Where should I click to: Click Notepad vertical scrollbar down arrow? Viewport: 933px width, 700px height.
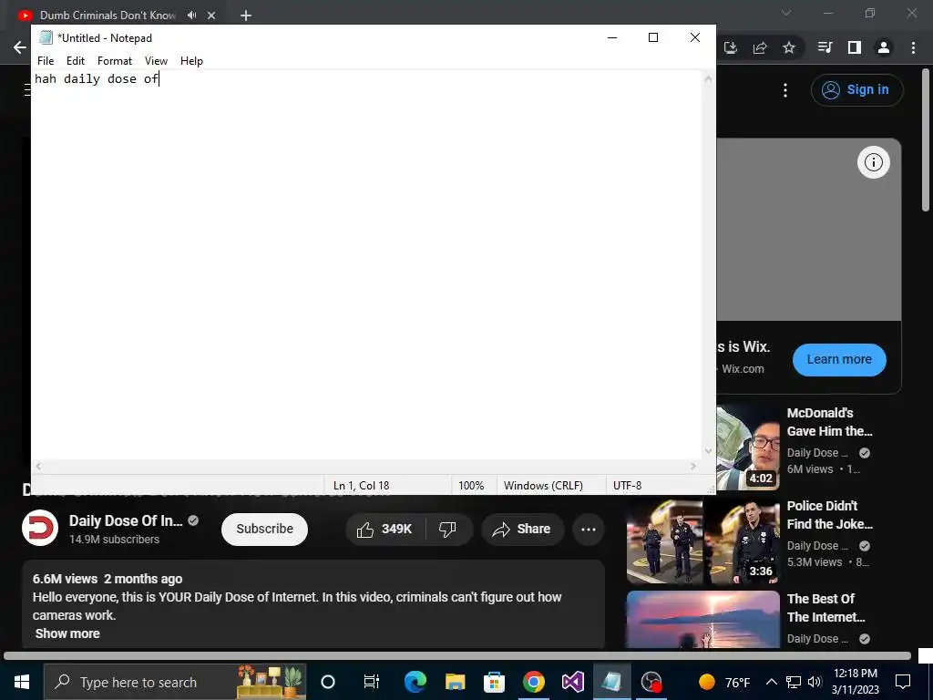[708, 450]
